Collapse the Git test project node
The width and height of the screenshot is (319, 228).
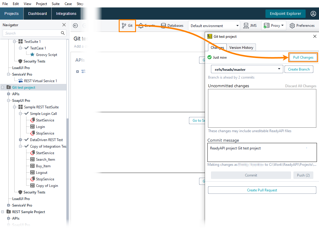coord(3,87)
